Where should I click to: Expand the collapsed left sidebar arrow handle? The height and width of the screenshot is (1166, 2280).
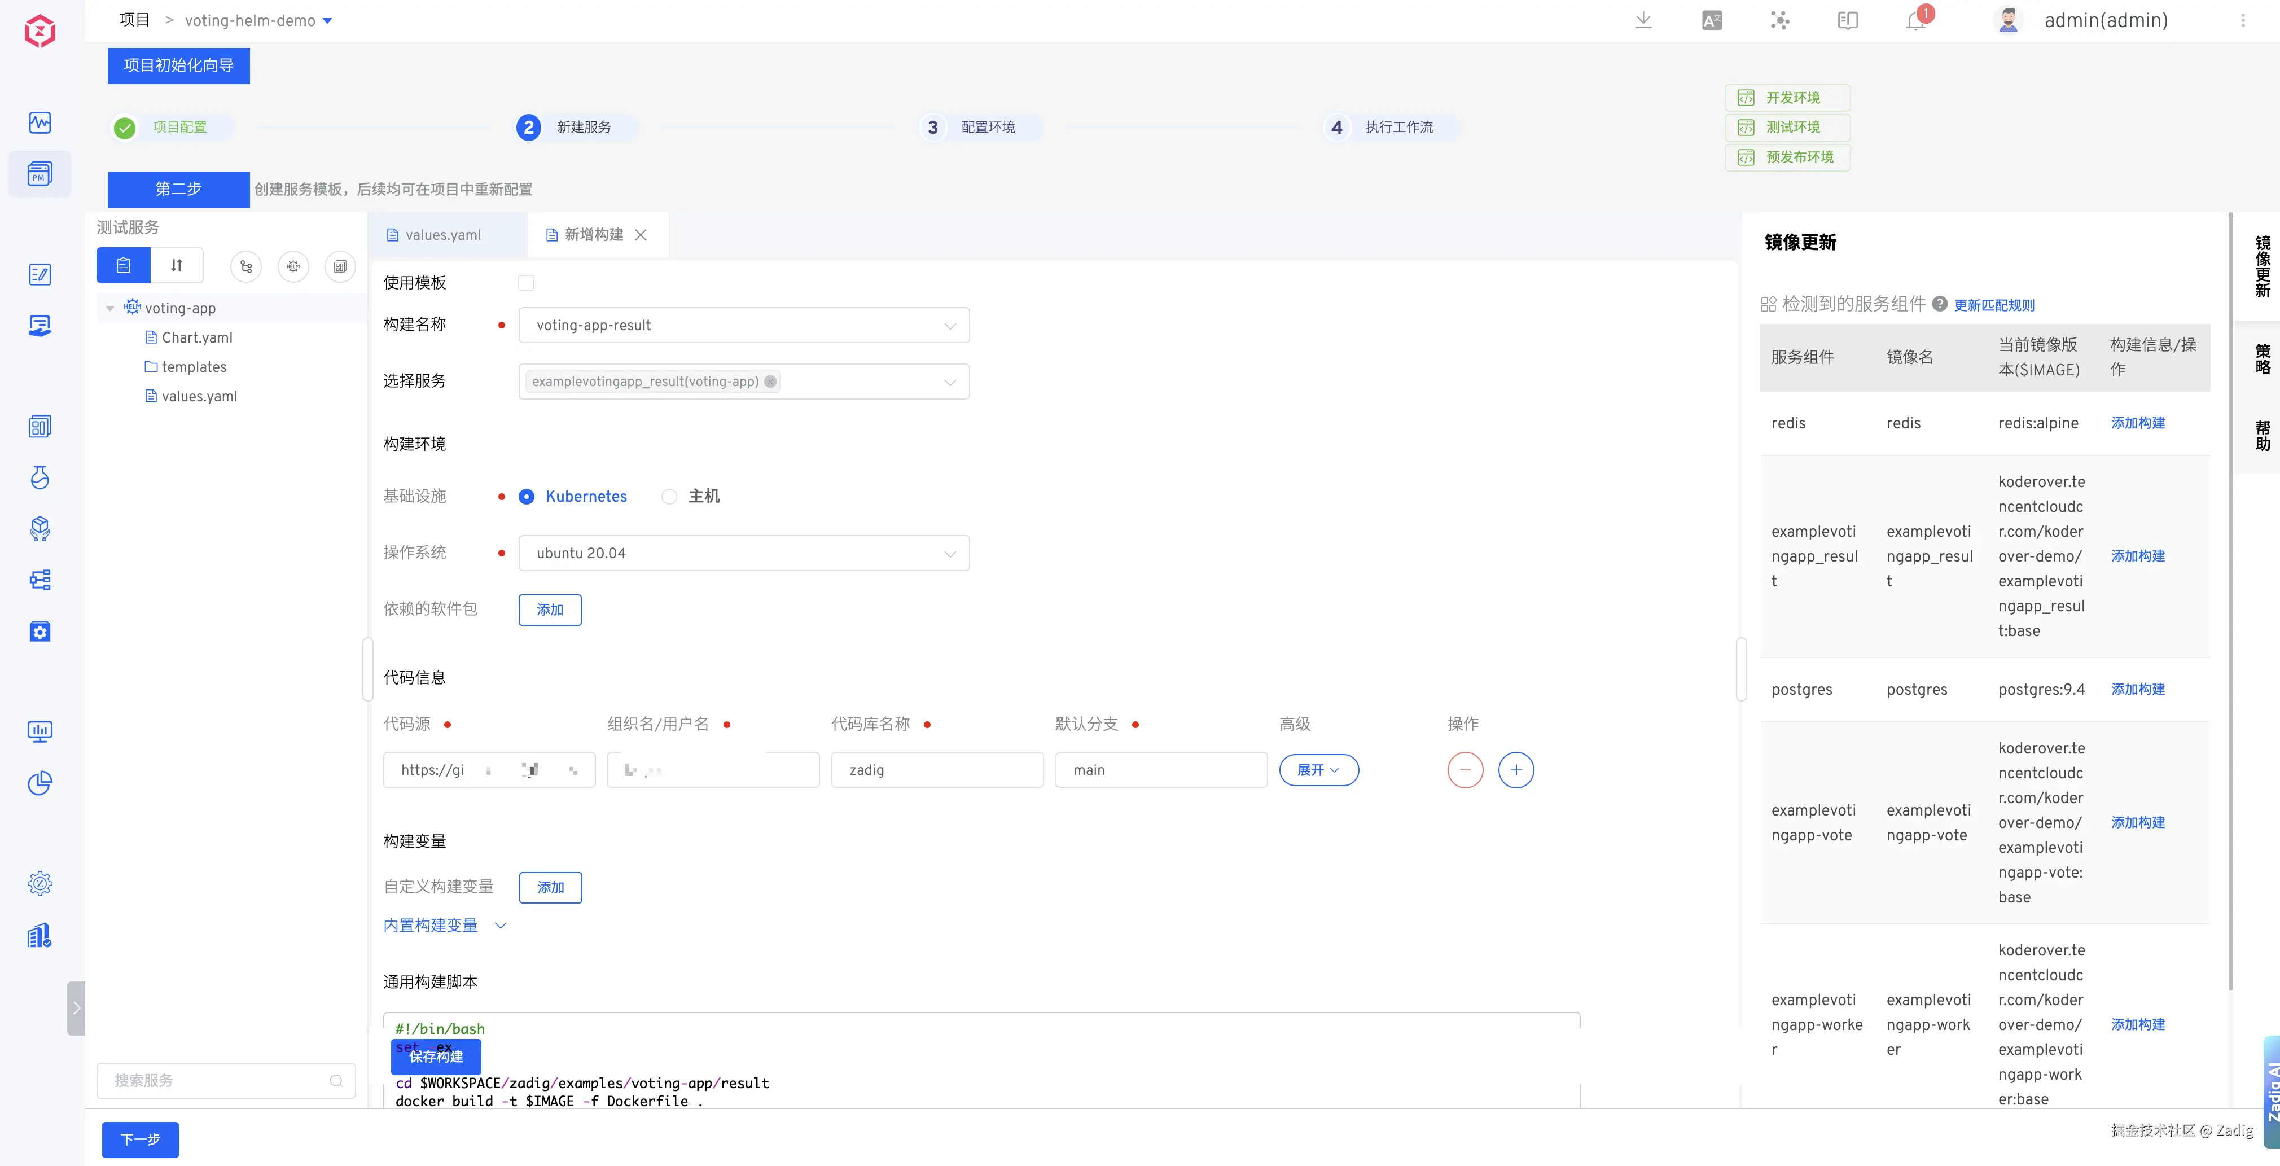(76, 1009)
